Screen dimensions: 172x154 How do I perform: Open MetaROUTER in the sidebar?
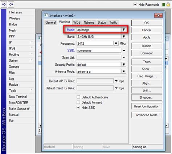click(x=19, y=103)
